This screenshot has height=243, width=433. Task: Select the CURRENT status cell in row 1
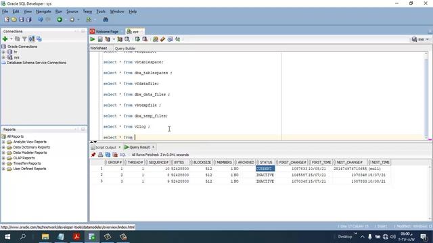point(265,169)
